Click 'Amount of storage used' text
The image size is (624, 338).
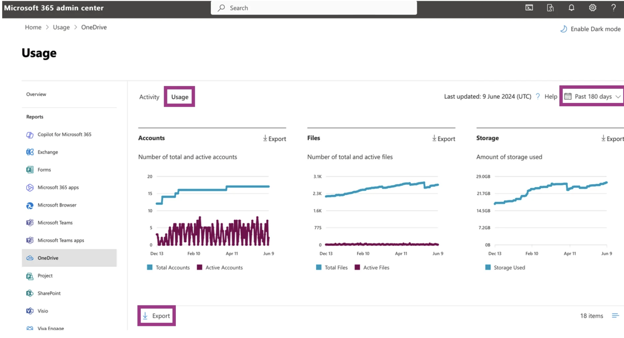509,157
